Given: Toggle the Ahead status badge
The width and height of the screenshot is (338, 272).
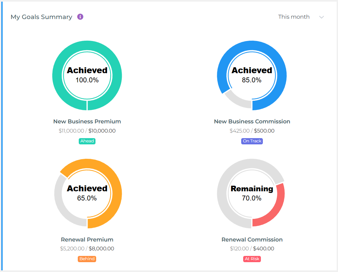Looking at the screenshot, I should point(87,141).
